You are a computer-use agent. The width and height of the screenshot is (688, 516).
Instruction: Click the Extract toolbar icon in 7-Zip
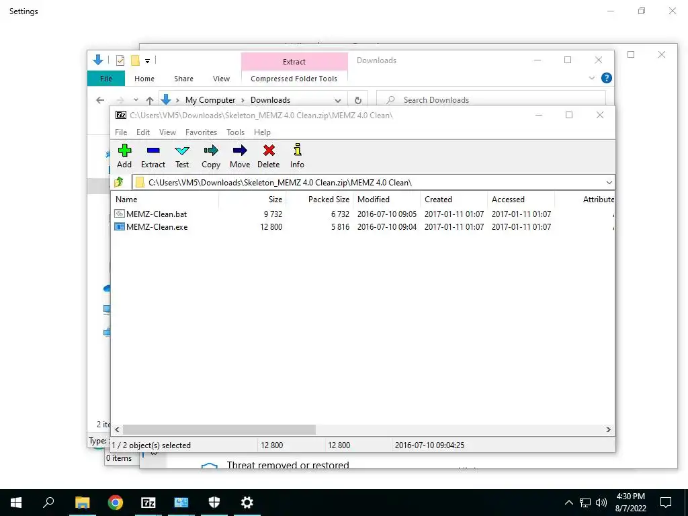(x=153, y=156)
